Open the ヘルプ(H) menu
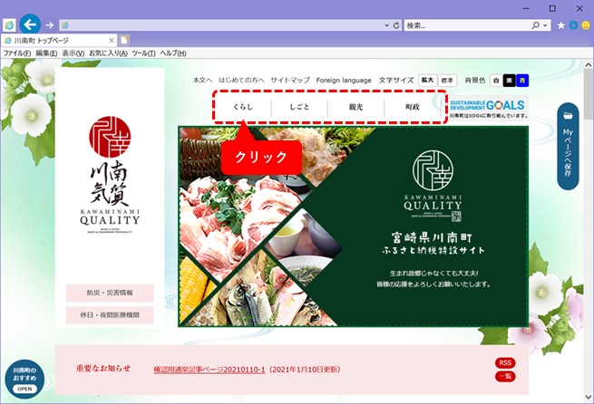594x404 pixels. pyautogui.click(x=172, y=53)
